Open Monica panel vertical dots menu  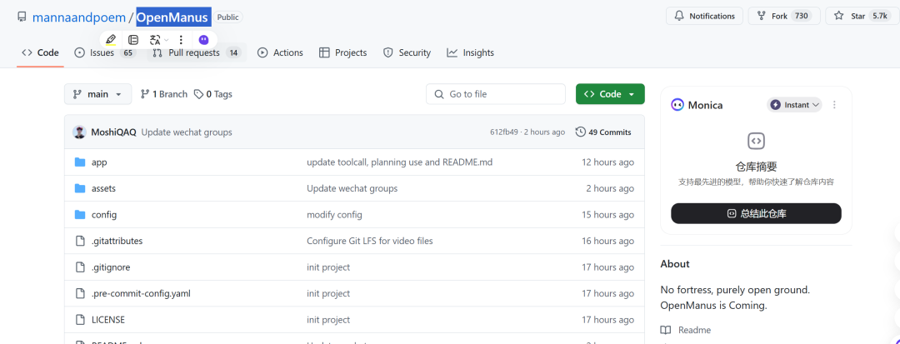pos(834,105)
